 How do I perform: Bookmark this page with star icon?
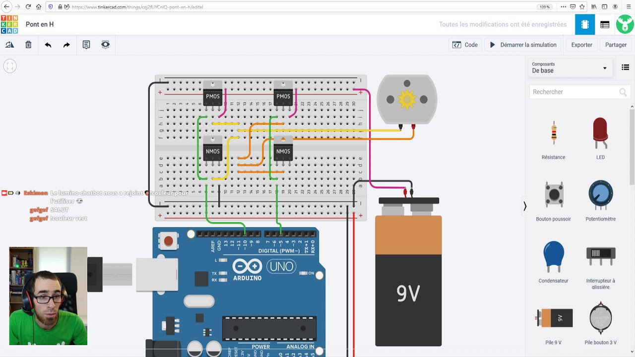(x=582, y=7)
